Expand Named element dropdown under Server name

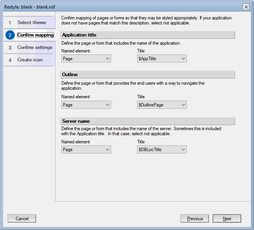(x=86, y=149)
